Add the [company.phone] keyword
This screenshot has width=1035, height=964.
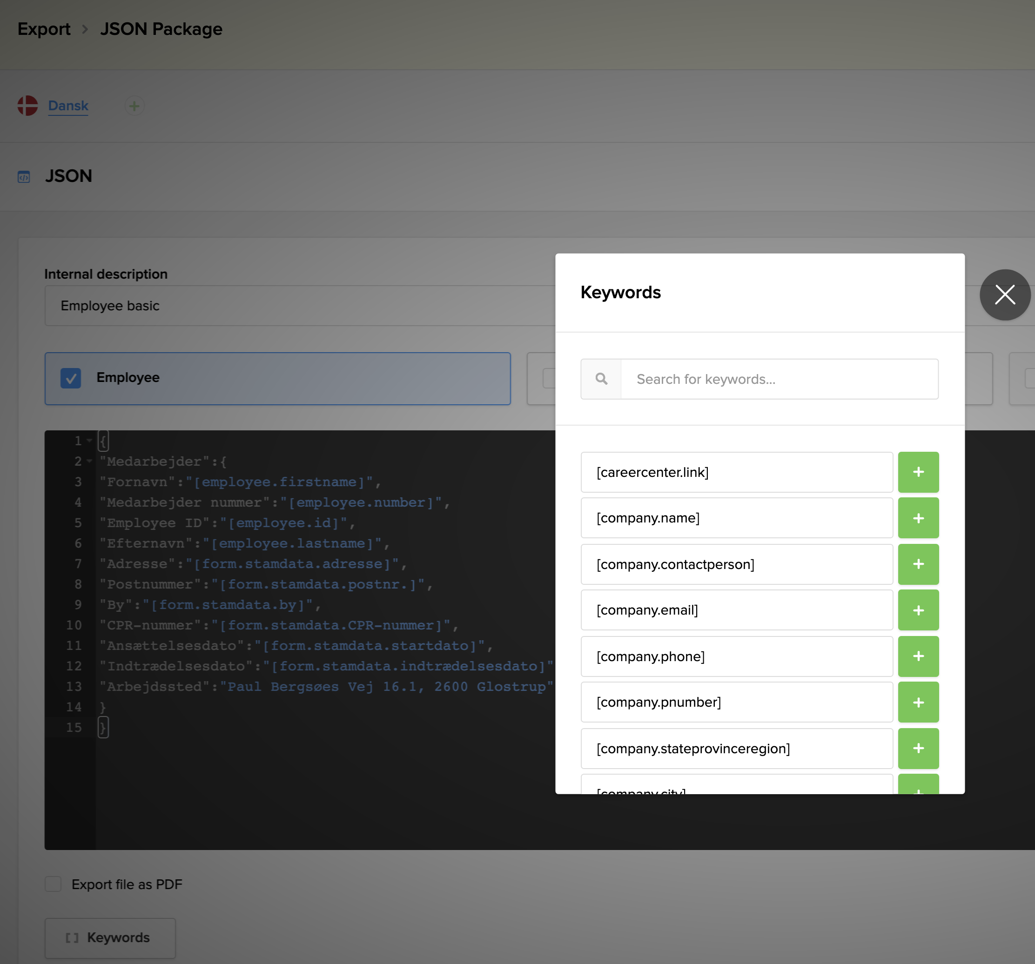(x=918, y=656)
